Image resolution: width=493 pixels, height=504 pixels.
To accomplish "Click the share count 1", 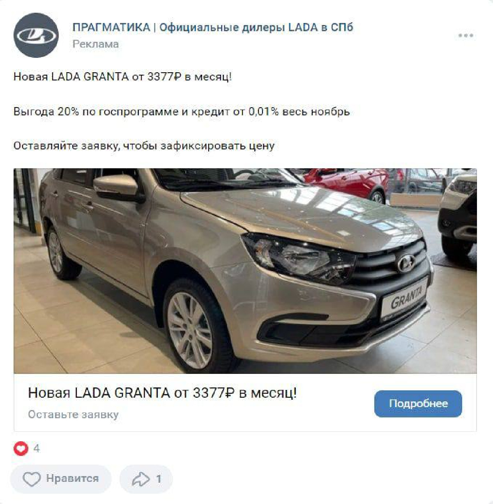I will click(159, 479).
